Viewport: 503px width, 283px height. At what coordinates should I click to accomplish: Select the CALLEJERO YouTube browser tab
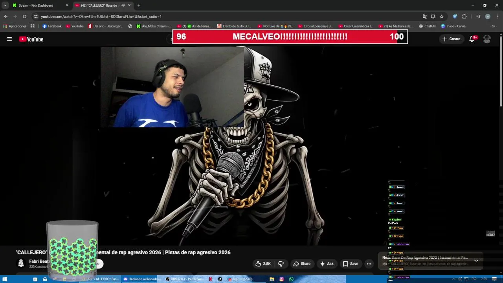click(x=103, y=6)
